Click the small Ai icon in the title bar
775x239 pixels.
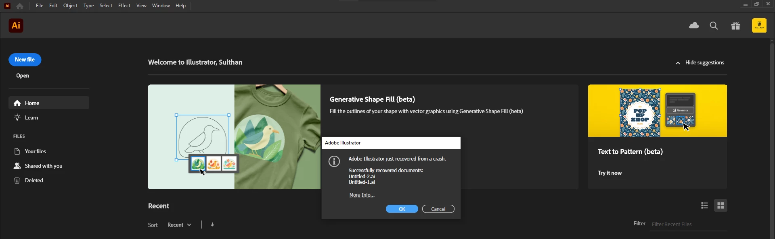click(7, 6)
